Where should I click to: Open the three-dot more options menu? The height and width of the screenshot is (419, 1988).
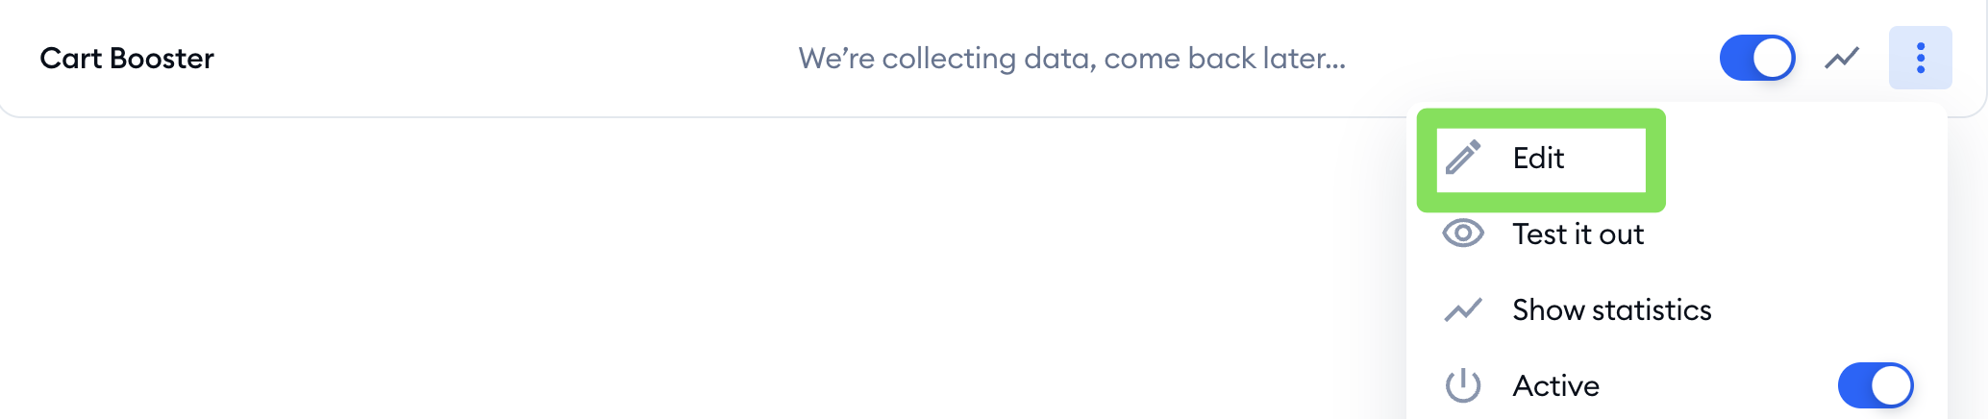point(1920,58)
